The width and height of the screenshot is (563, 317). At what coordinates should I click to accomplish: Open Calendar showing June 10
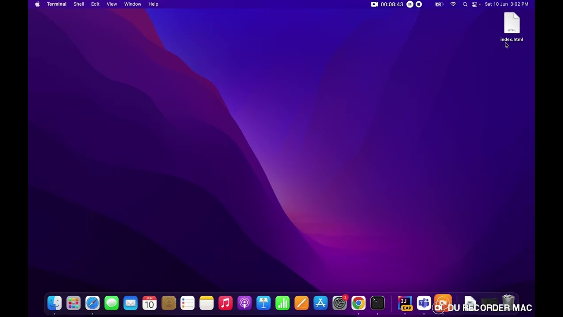tap(150, 303)
